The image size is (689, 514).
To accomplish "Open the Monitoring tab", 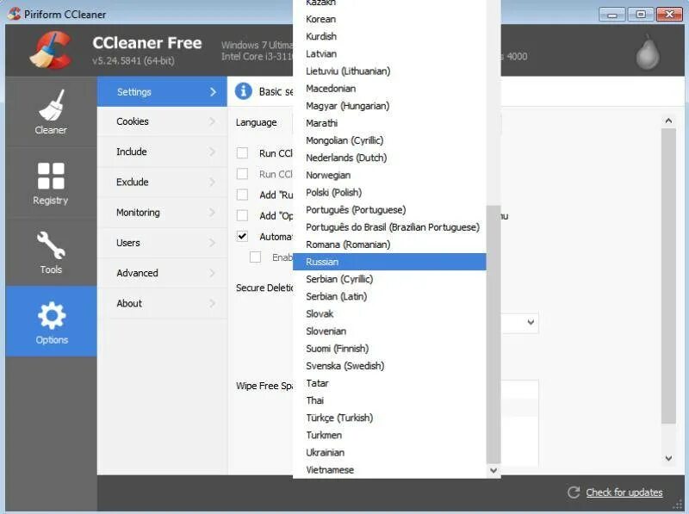I will (162, 213).
